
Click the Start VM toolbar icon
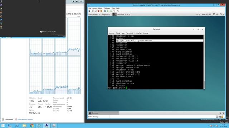tap(93, 11)
